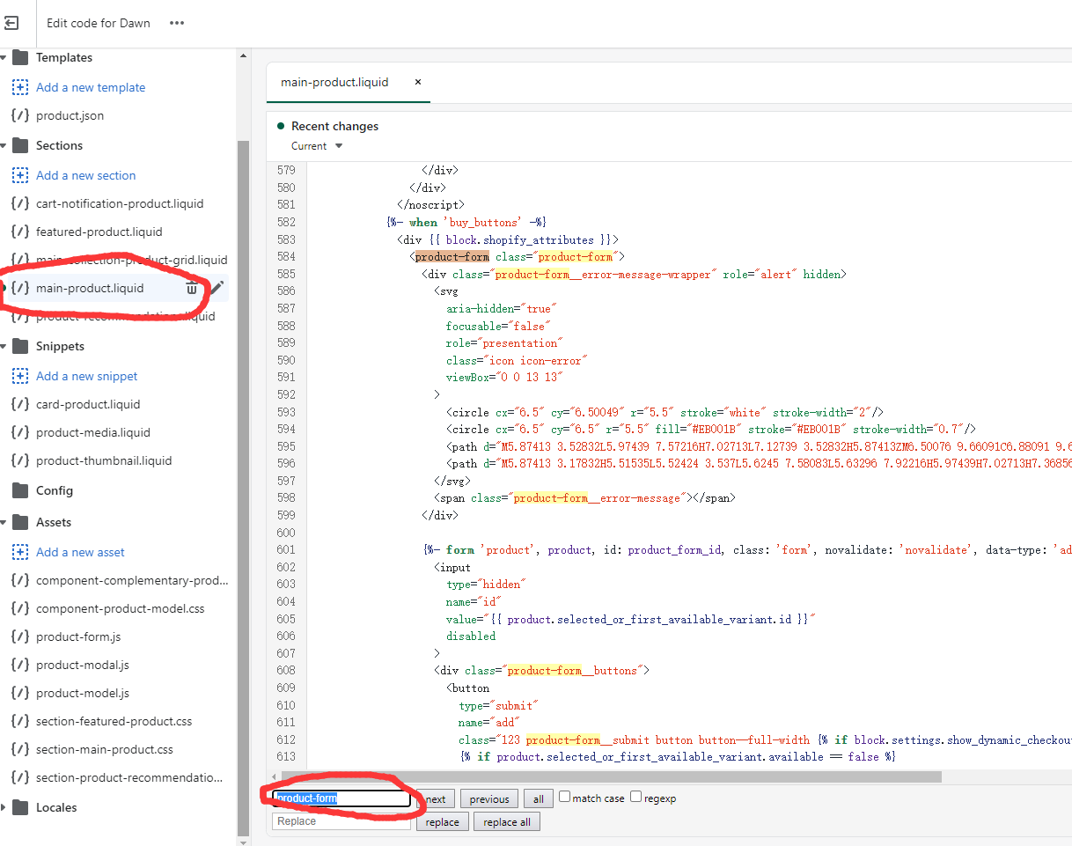Click the cart-notification-product.liquid file icon

(x=20, y=203)
